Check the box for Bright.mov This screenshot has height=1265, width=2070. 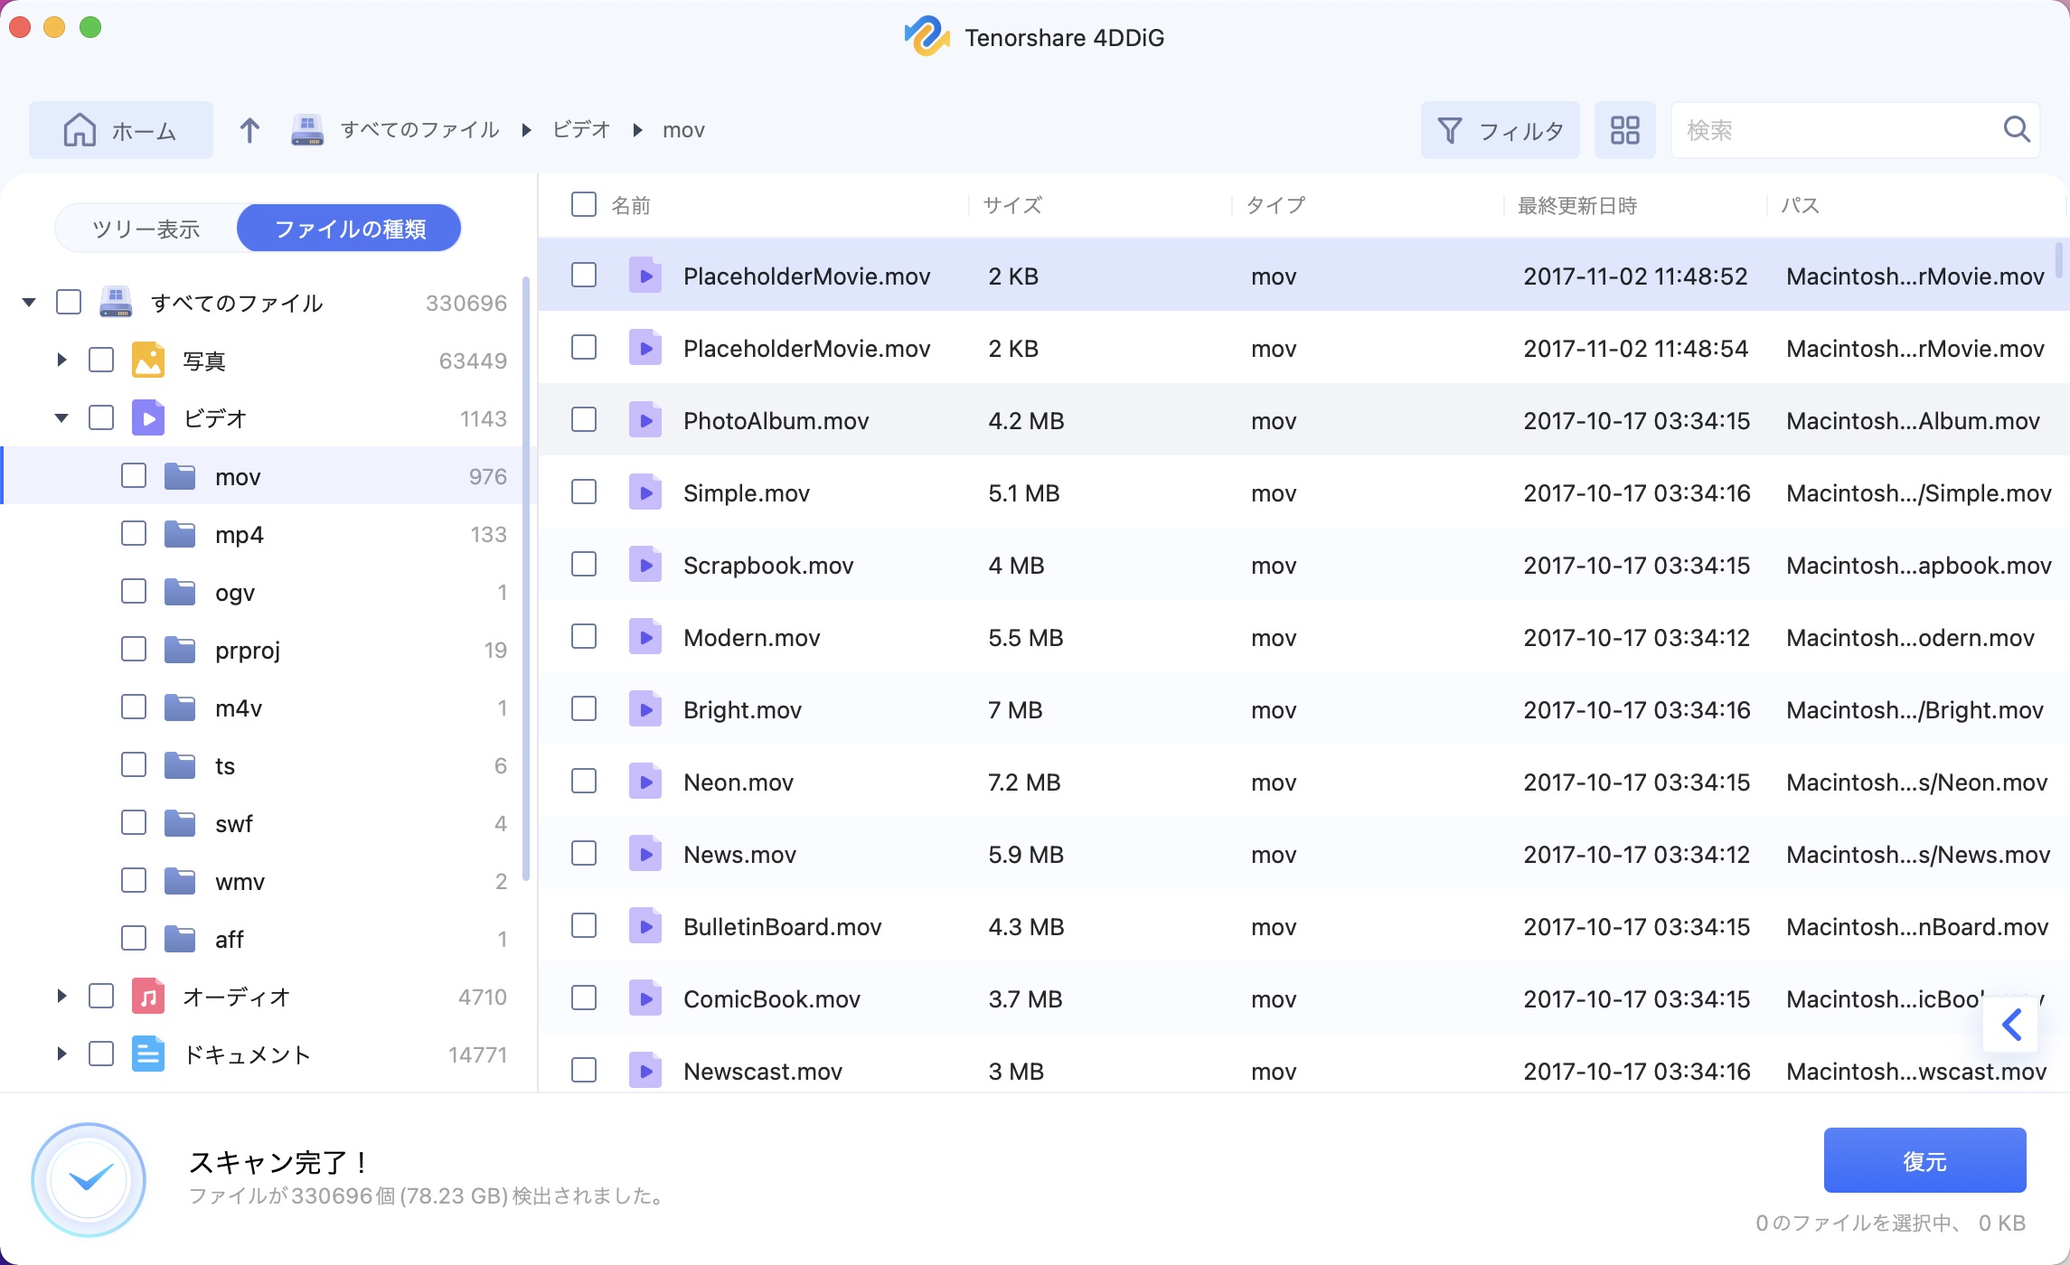[x=584, y=708]
